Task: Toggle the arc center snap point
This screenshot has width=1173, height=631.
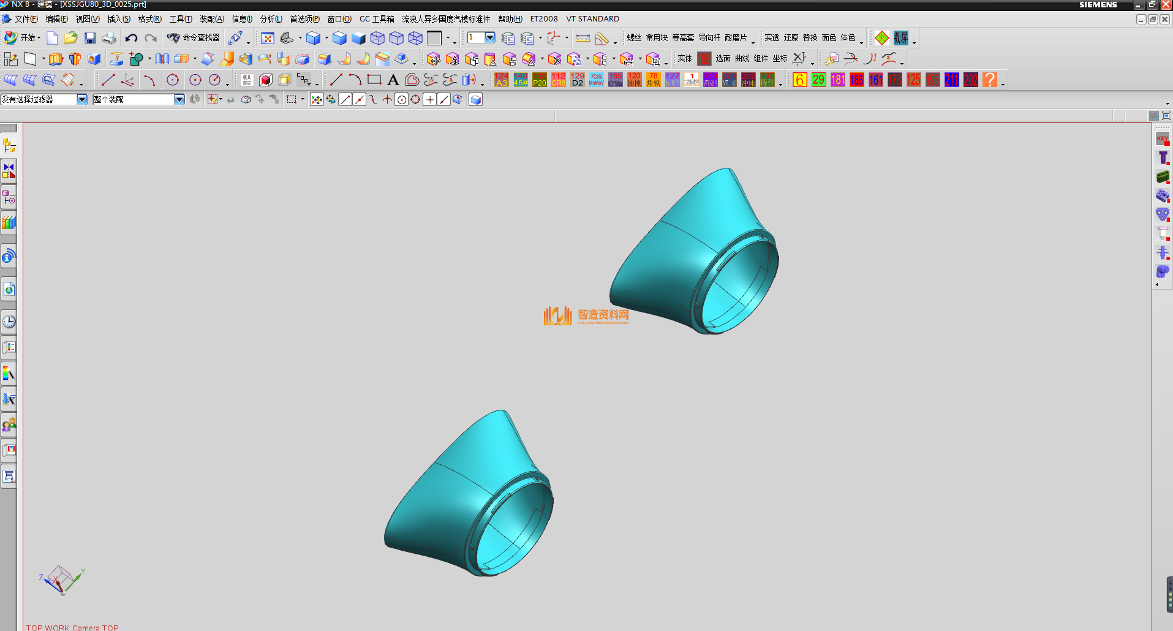Action: tap(401, 100)
